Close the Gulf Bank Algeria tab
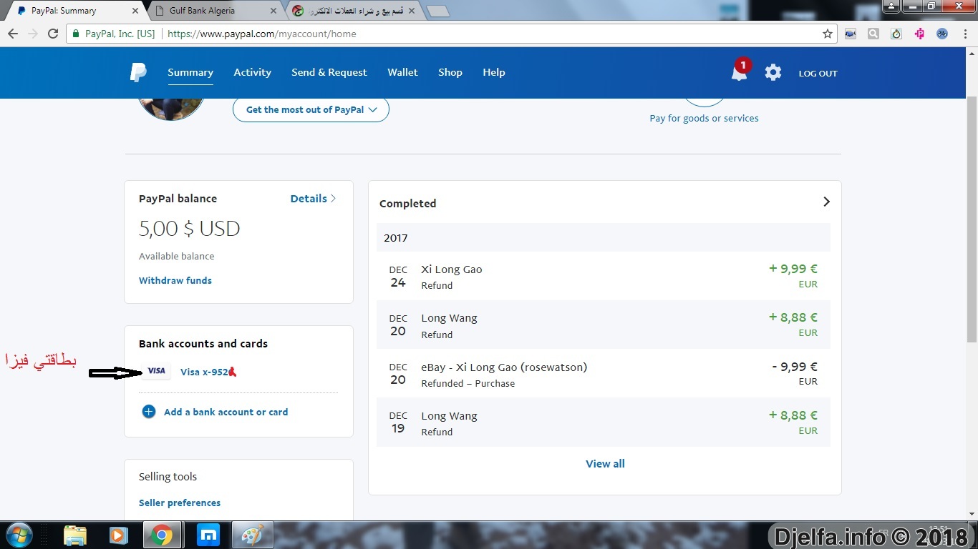The width and height of the screenshot is (978, 549). (x=273, y=11)
